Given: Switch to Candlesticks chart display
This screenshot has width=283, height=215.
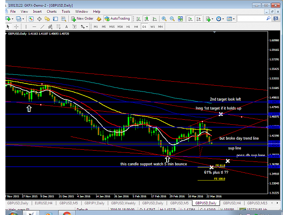Looking at the screenshot, I should pos(146,19).
